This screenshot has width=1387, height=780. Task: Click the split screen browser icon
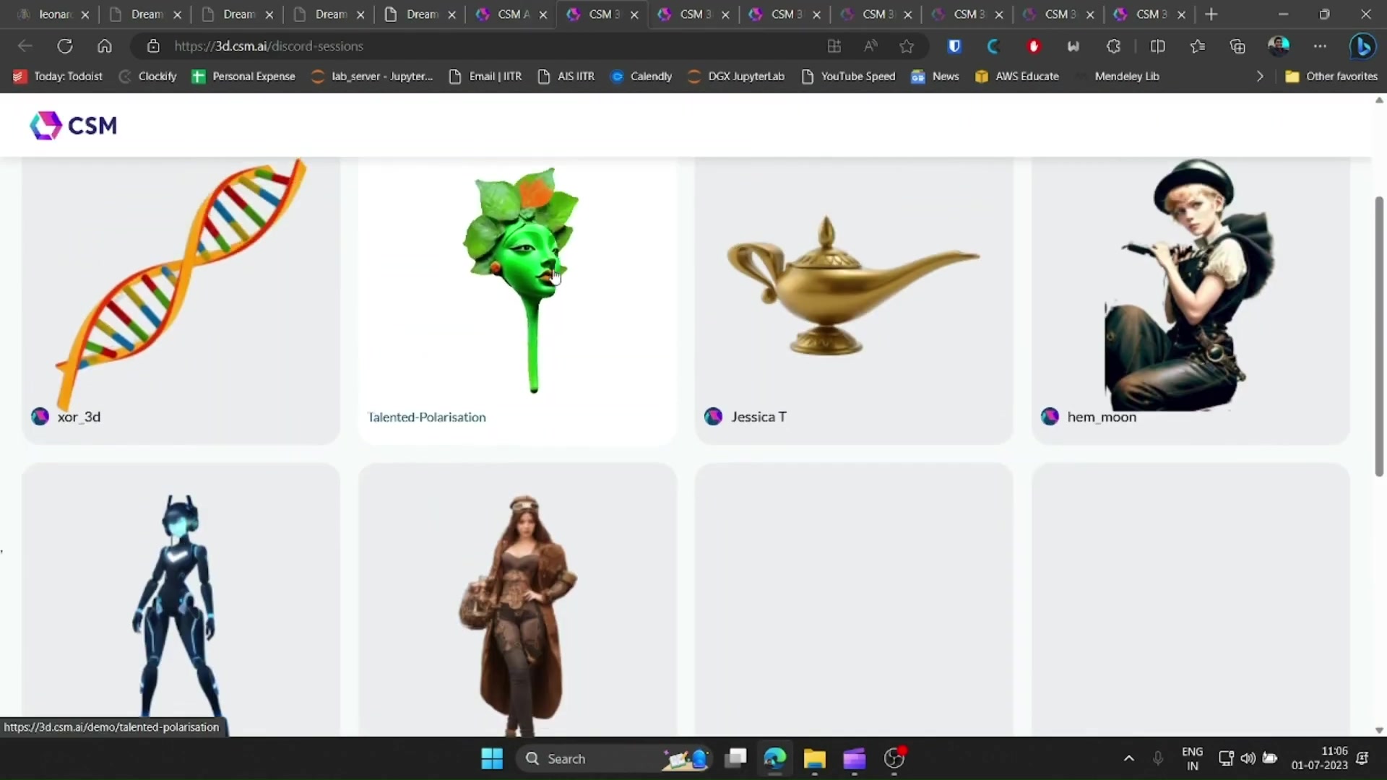pyautogui.click(x=1157, y=45)
